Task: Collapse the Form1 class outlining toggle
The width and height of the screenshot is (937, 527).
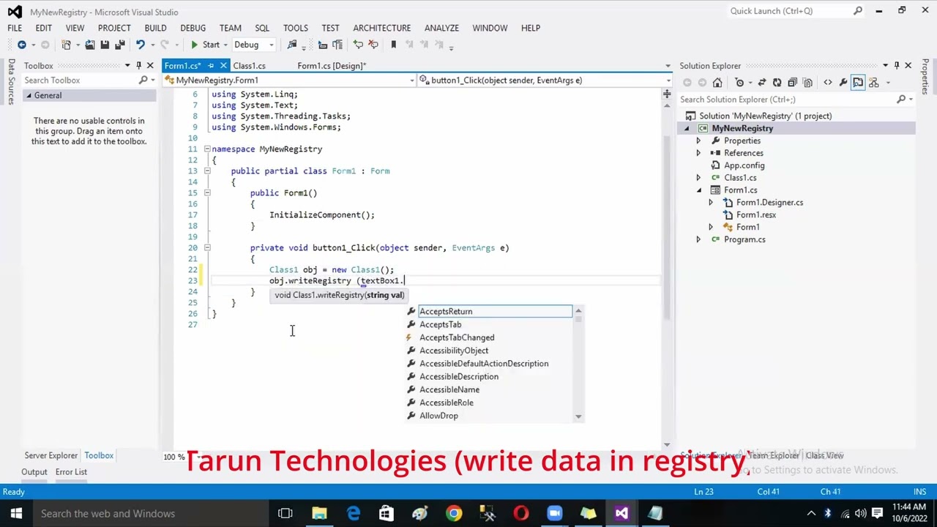Action: [x=206, y=171]
